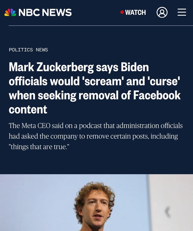Click the red live dot beside WATCH
The height and width of the screenshot is (231, 193).
(x=122, y=12)
